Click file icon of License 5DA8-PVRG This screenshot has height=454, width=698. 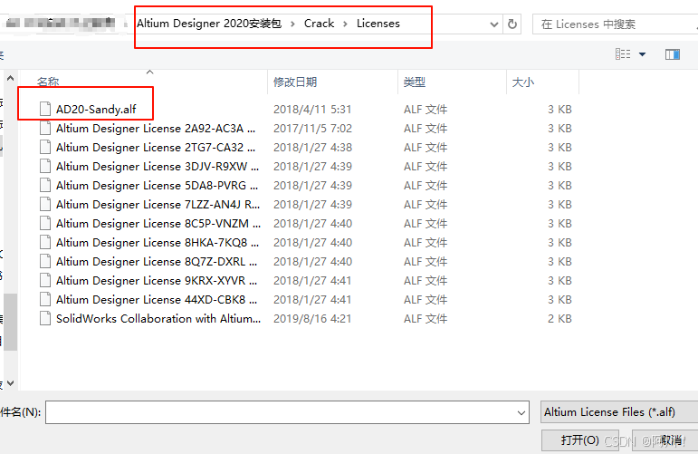45,186
